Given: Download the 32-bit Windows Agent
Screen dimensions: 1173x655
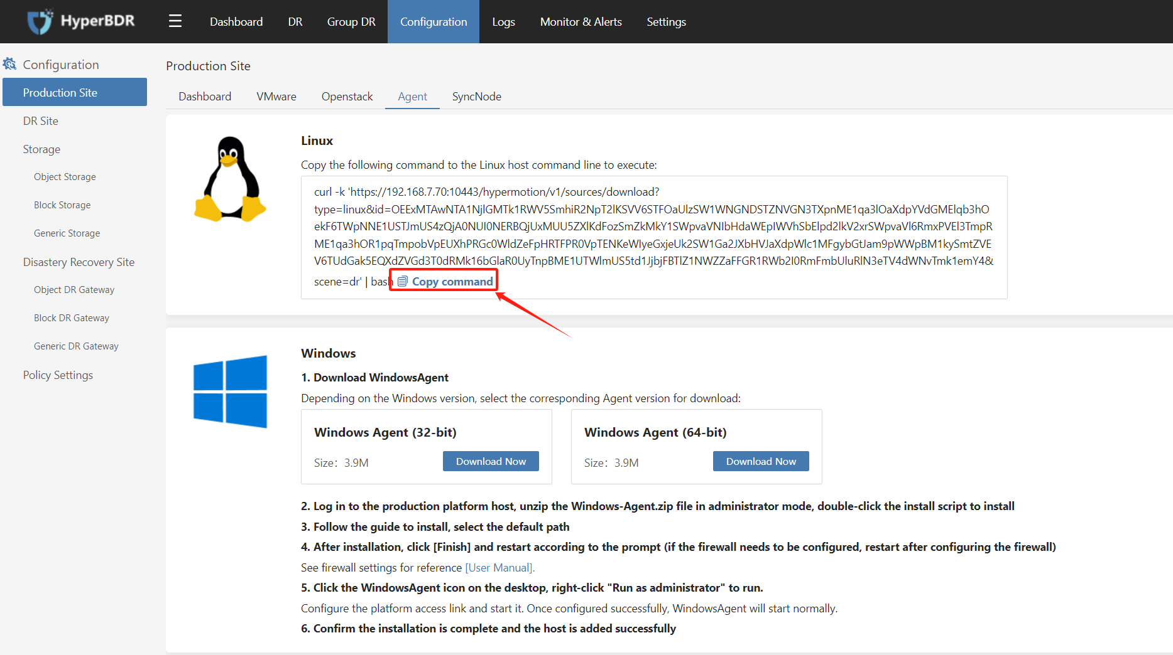Looking at the screenshot, I should tap(491, 461).
